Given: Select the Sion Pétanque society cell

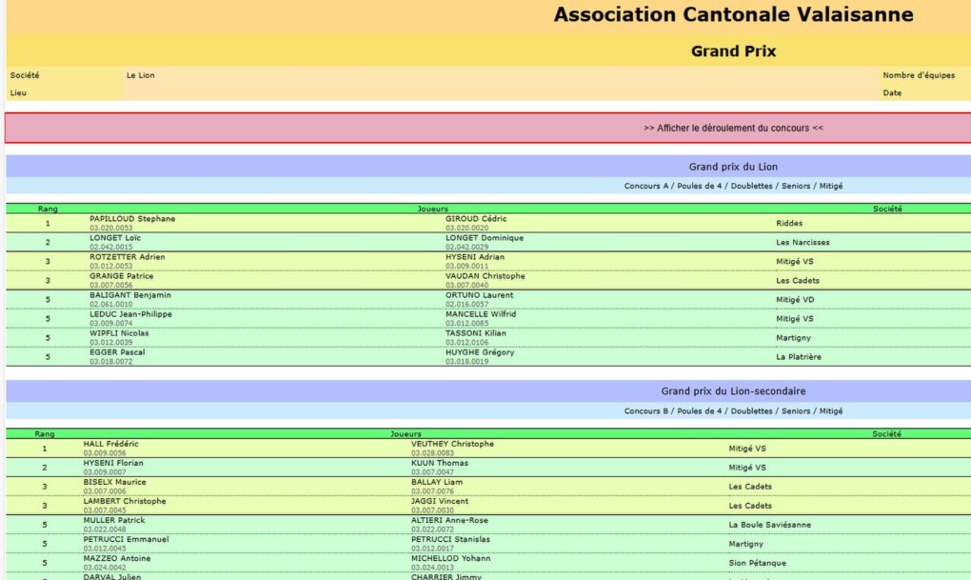Looking at the screenshot, I should 758,563.
